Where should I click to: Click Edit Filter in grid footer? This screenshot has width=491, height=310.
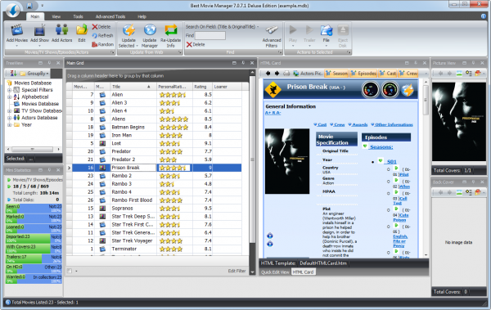coord(236,271)
